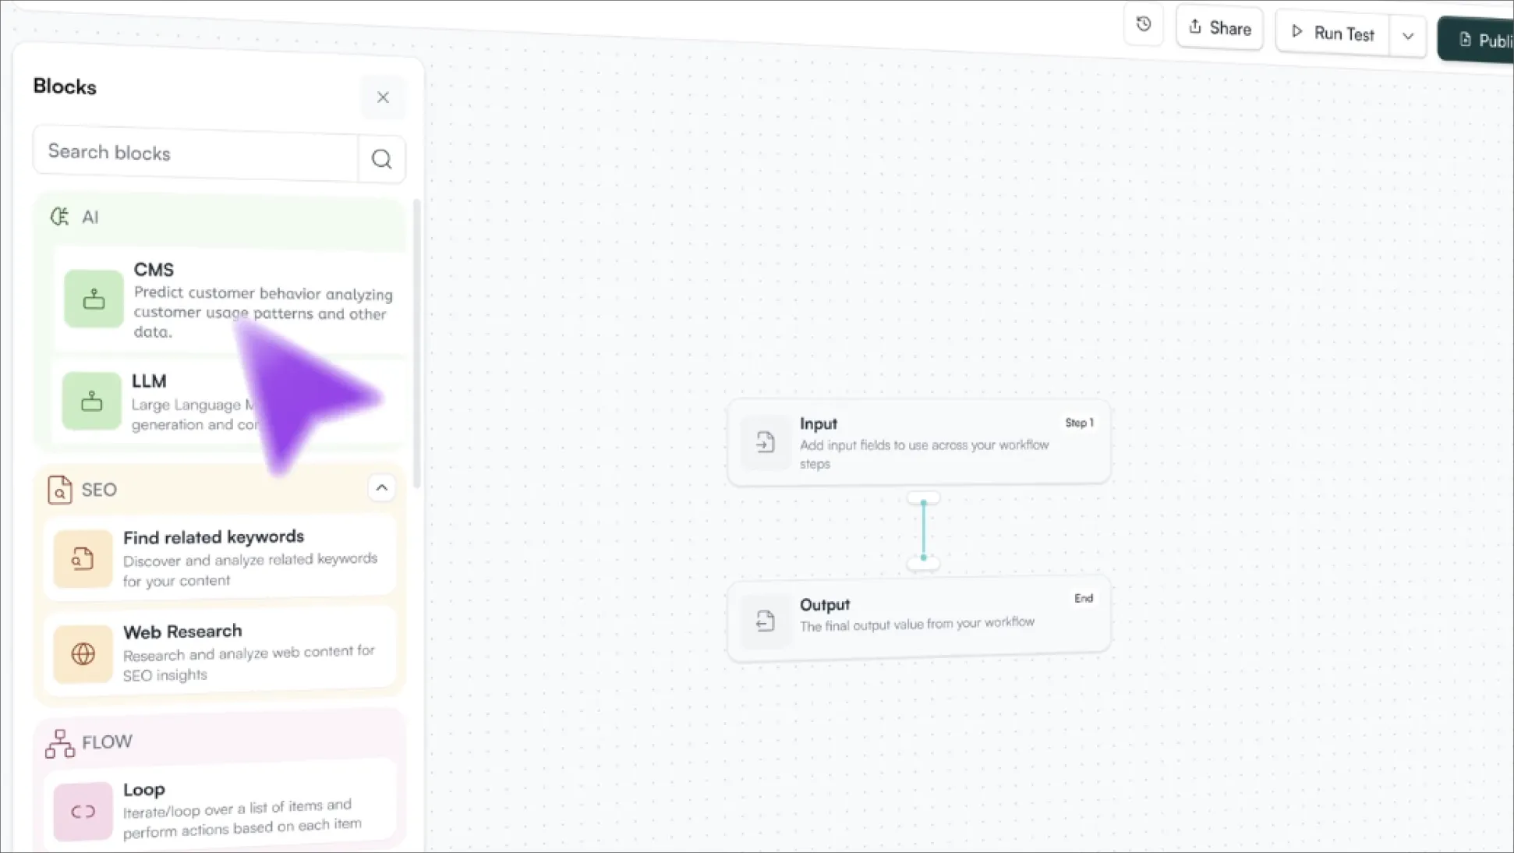Click the Web Research globe icon
The height and width of the screenshot is (853, 1514).
coord(83,653)
